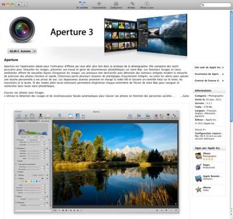The height and width of the screenshot is (219, 233).
Task: Click the 'Classez vos photos avec Visages' line
Action: (24, 92)
